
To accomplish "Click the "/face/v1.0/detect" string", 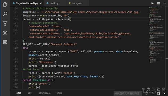I will point(63,44).
